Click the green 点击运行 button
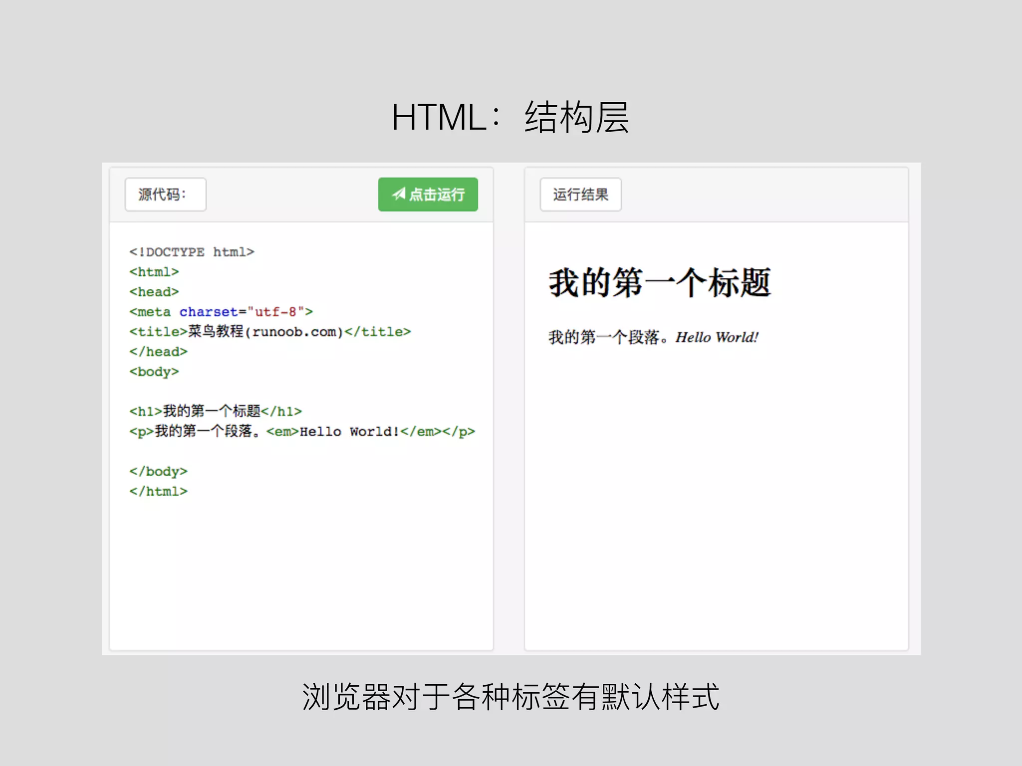The image size is (1022, 766). (x=428, y=194)
